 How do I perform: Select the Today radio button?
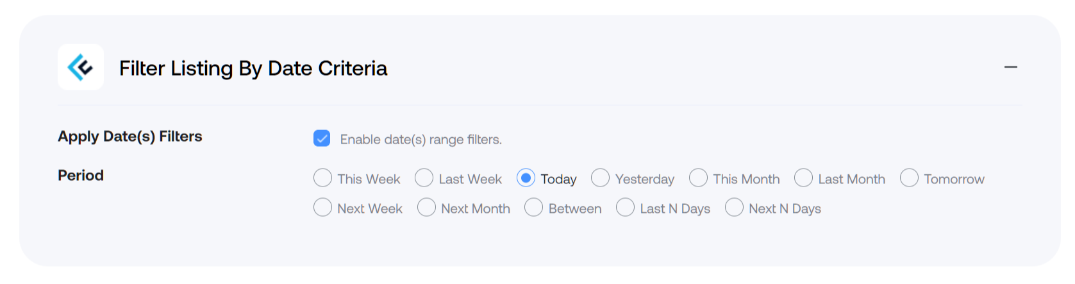pyautogui.click(x=526, y=178)
